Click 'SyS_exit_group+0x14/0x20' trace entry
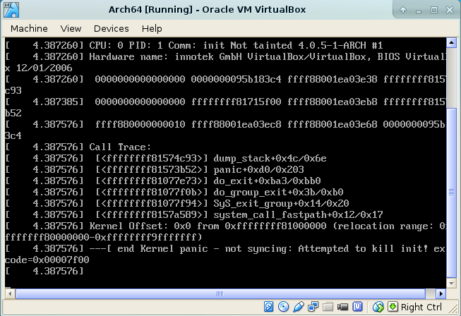The height and width of the screenshot is (316, 461). [x=281, y=204]
